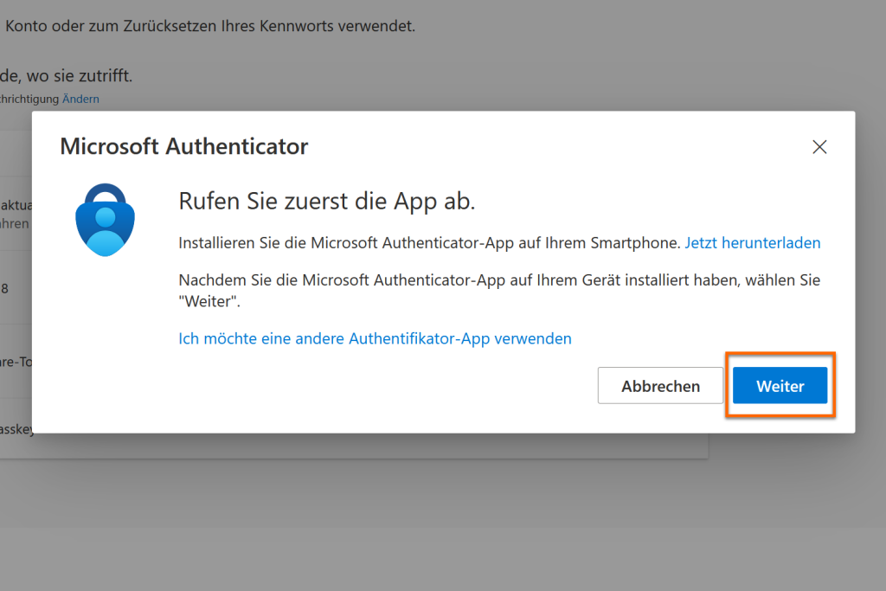This screenshot has height=591, width=886.
Task: Select the heading Rufen Sie zuerst die App ab
Action: 326,201
